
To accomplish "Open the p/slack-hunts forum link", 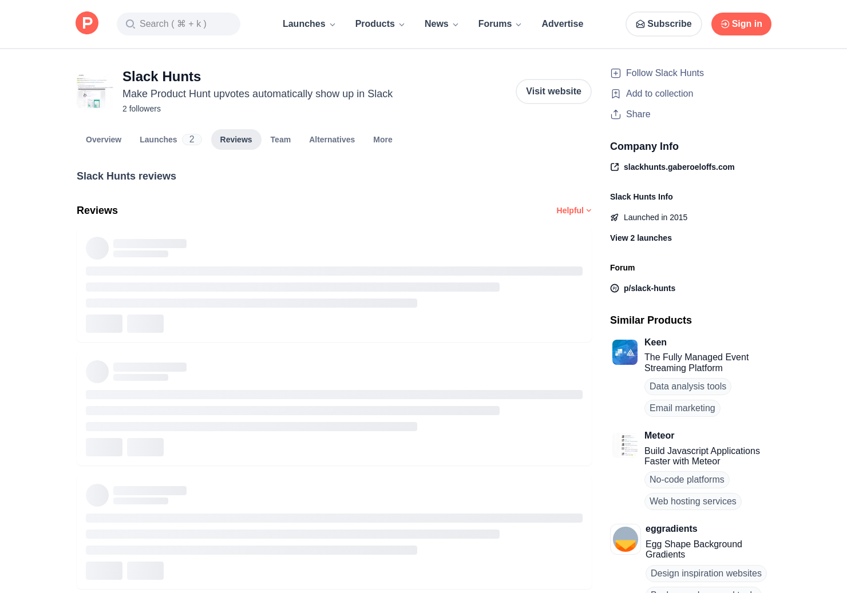I will pyautogui.click(x=650, y=288).
